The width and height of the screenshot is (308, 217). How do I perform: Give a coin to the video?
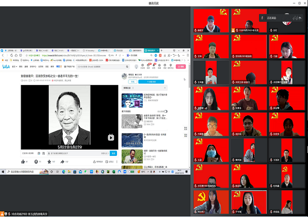click(x=36, y=162)
